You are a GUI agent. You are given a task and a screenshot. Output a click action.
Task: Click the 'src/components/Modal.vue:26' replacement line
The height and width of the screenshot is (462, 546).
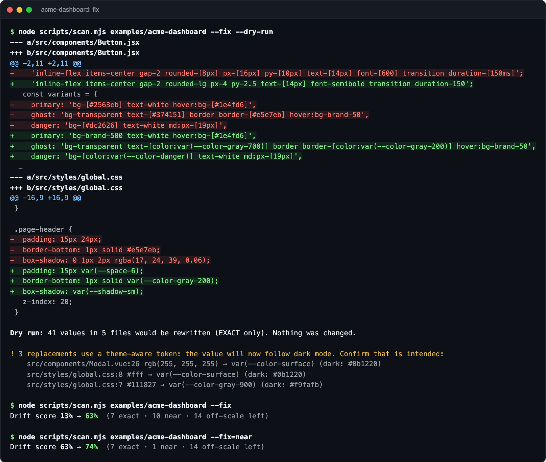[x=204, y=364]
